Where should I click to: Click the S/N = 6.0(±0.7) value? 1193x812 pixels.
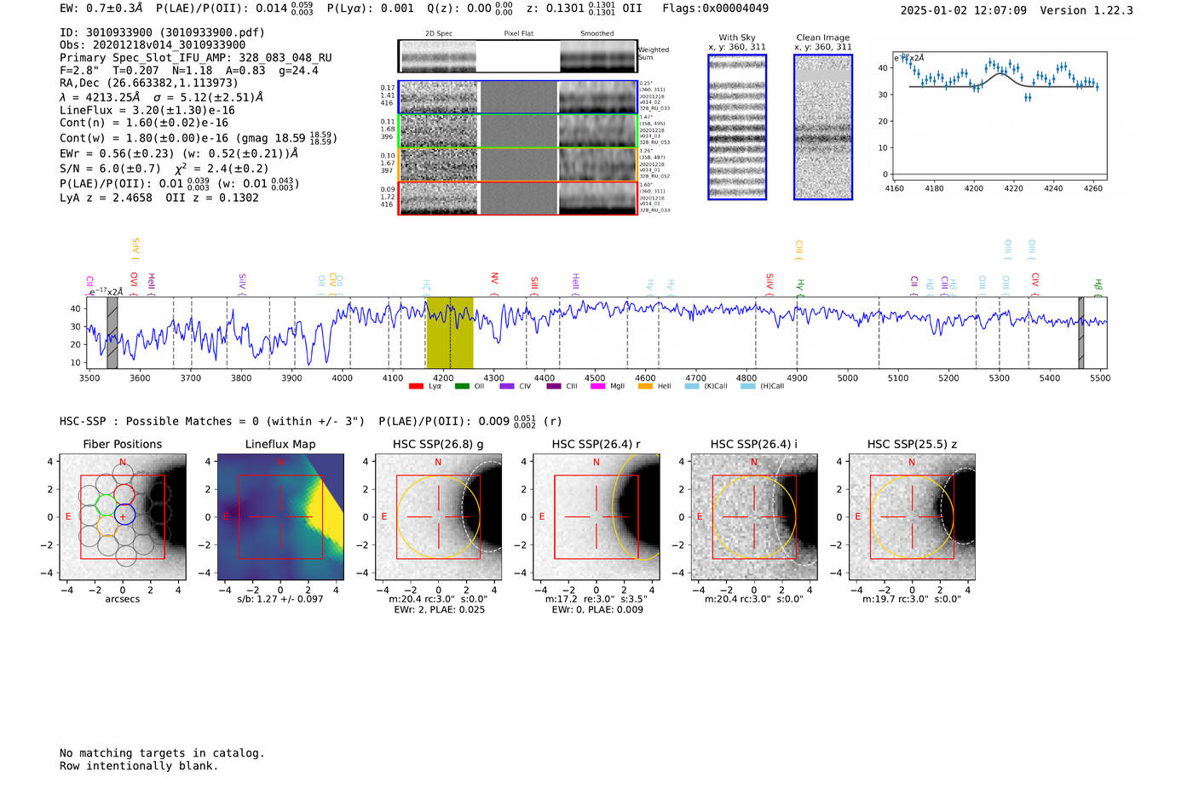point(110,169)
